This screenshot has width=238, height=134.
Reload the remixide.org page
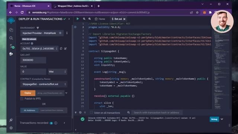pos(22,12)
